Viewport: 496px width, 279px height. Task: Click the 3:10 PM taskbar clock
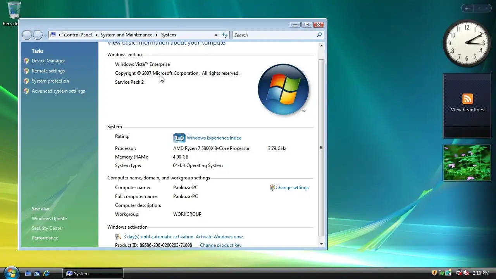click(481, 273)
